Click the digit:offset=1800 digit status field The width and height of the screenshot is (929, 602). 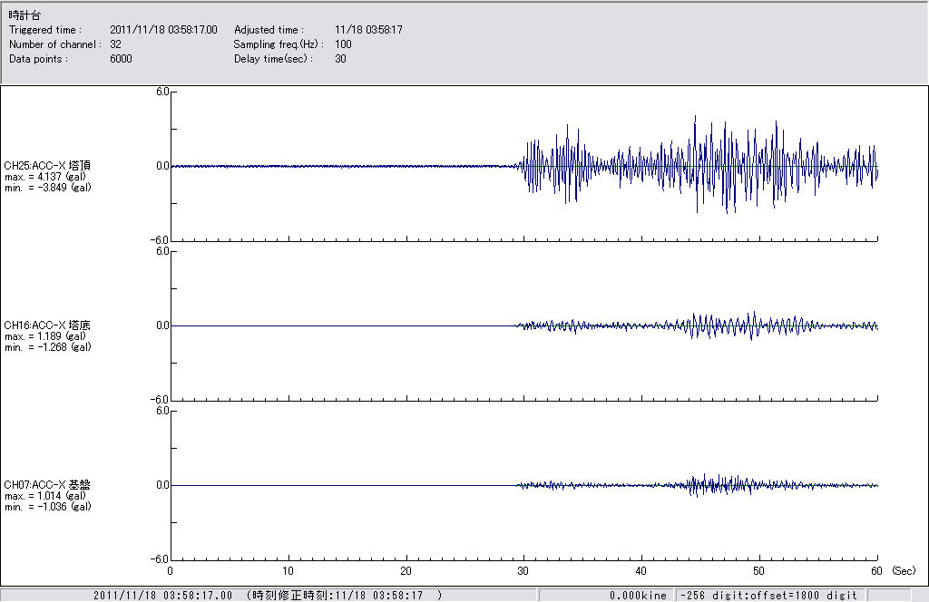coord(769,596)
